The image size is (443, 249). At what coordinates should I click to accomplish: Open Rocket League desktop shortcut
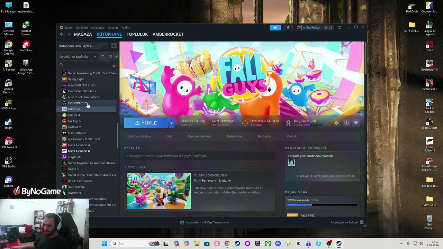(430, 106)
